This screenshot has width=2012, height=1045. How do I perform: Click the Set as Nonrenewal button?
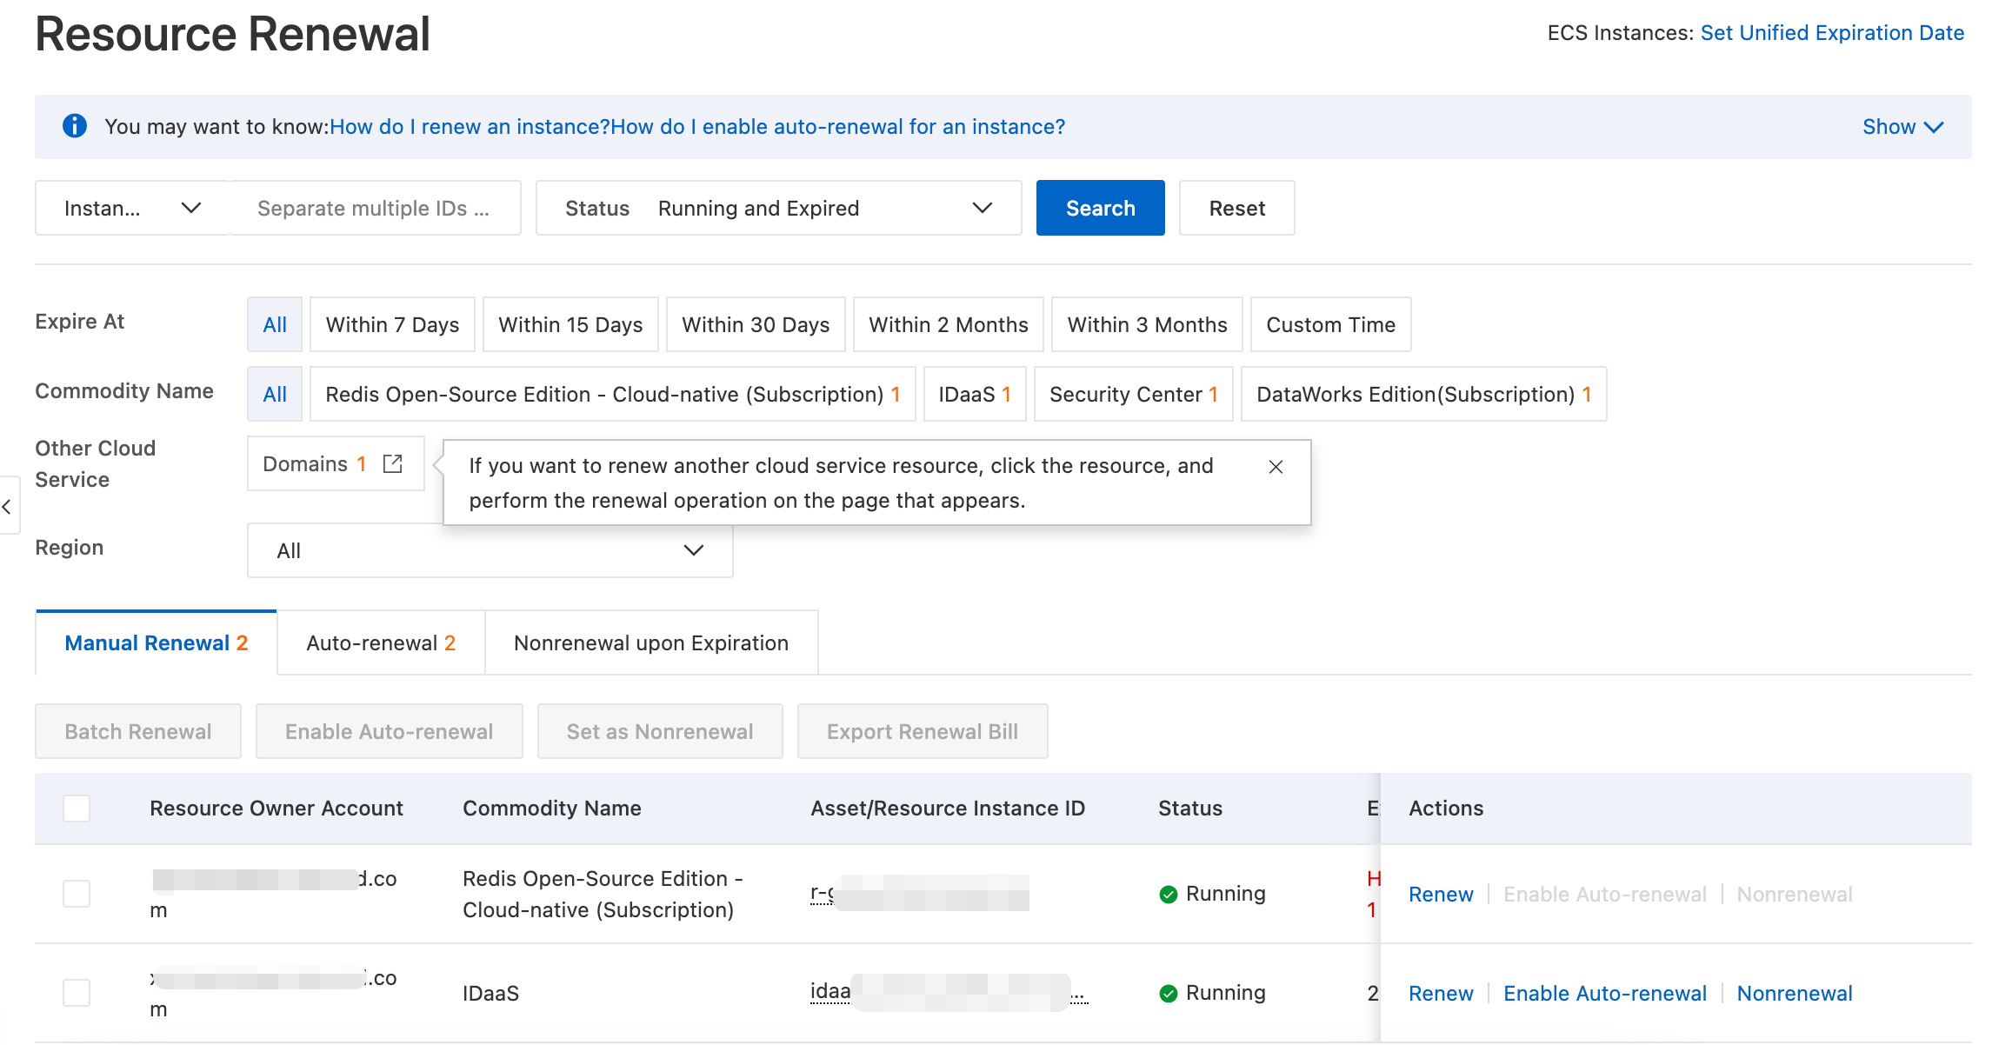coord(660,731)
